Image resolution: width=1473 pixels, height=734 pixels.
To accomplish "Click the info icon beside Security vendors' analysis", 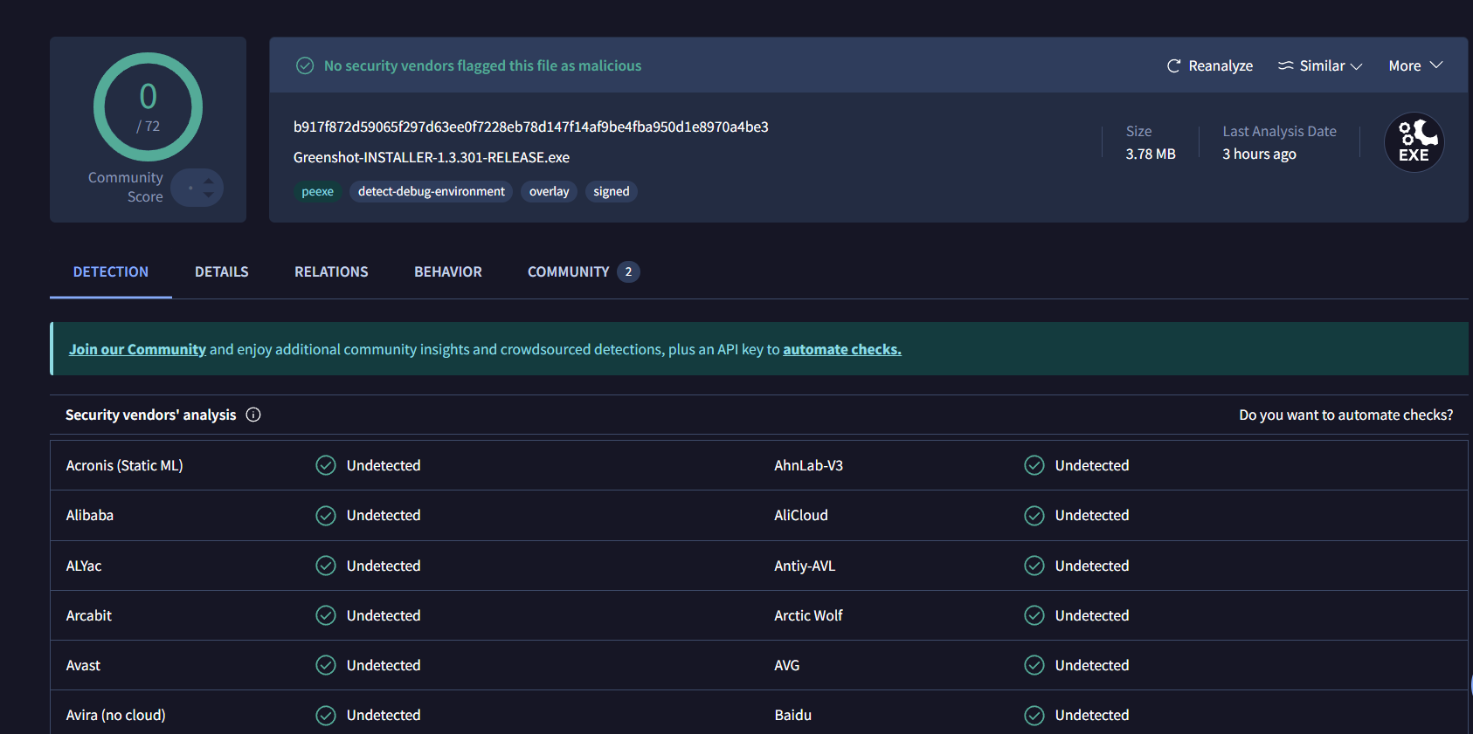I will [x=253, y=415].
